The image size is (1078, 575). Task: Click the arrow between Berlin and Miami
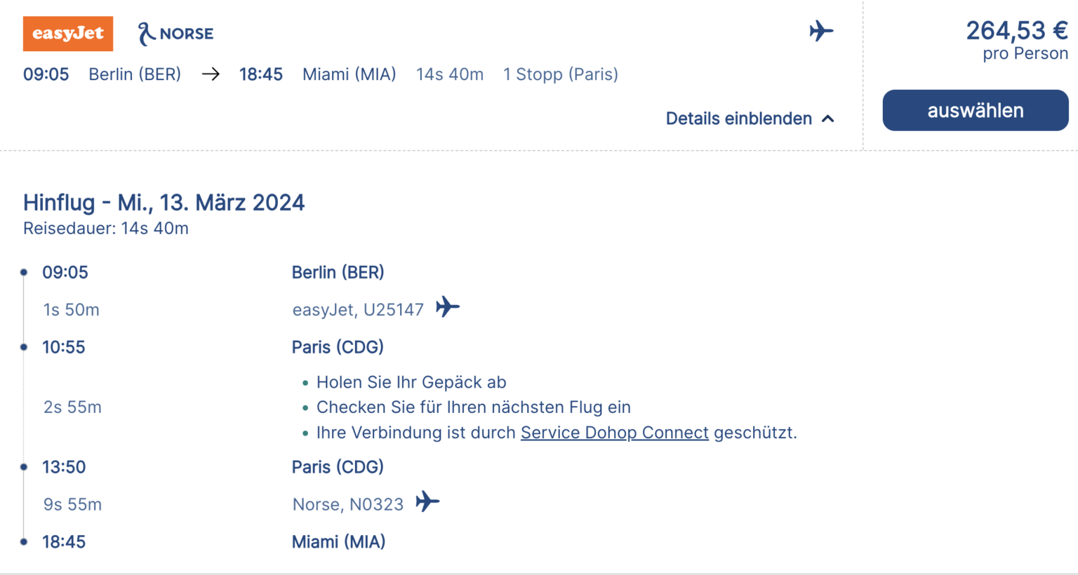click(x=211, y=74)
